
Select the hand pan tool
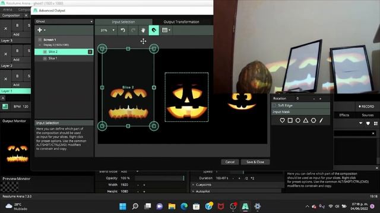[143, 30]
